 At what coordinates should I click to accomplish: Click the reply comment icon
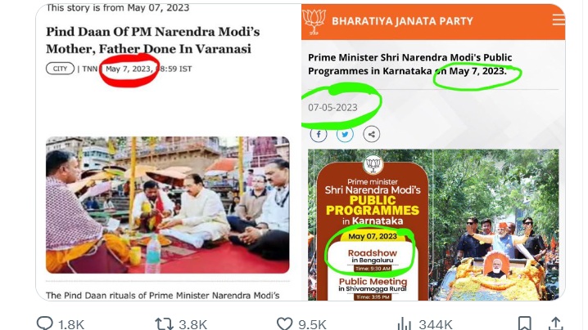tap(44, 323)
